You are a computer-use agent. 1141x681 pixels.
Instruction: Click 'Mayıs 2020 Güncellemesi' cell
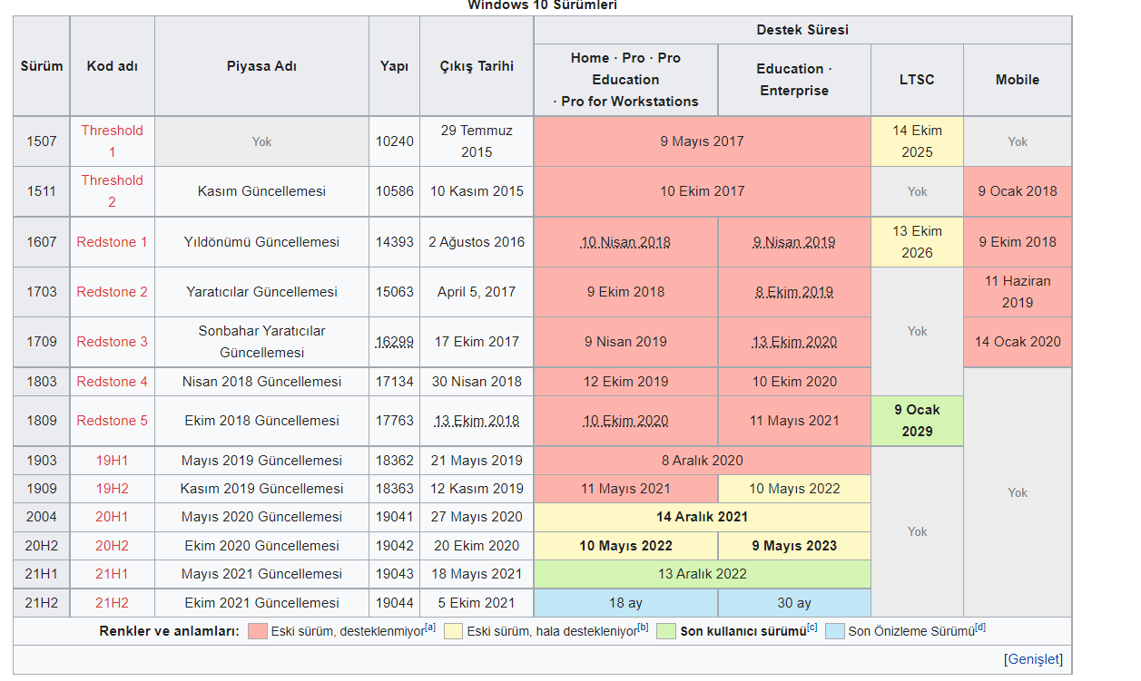click(261, 517)
